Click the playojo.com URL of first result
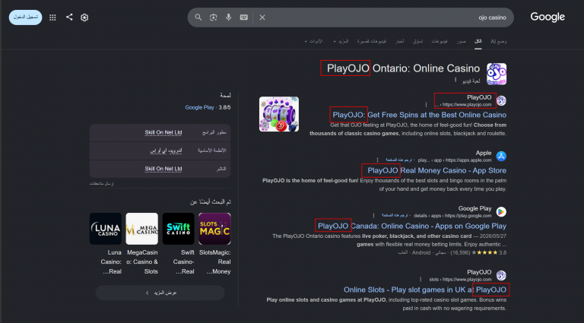The height and width of the screenshot is (323, 584). click(x=467, y=105)
